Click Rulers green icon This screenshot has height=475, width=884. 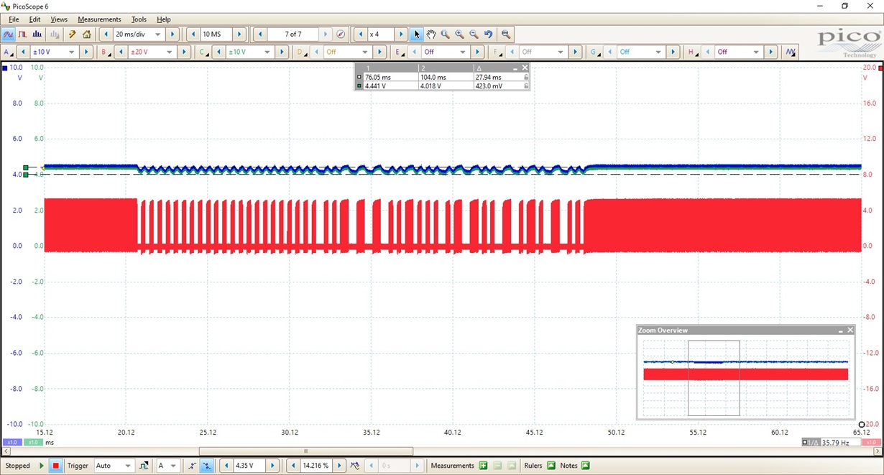(x=551, y=466)
